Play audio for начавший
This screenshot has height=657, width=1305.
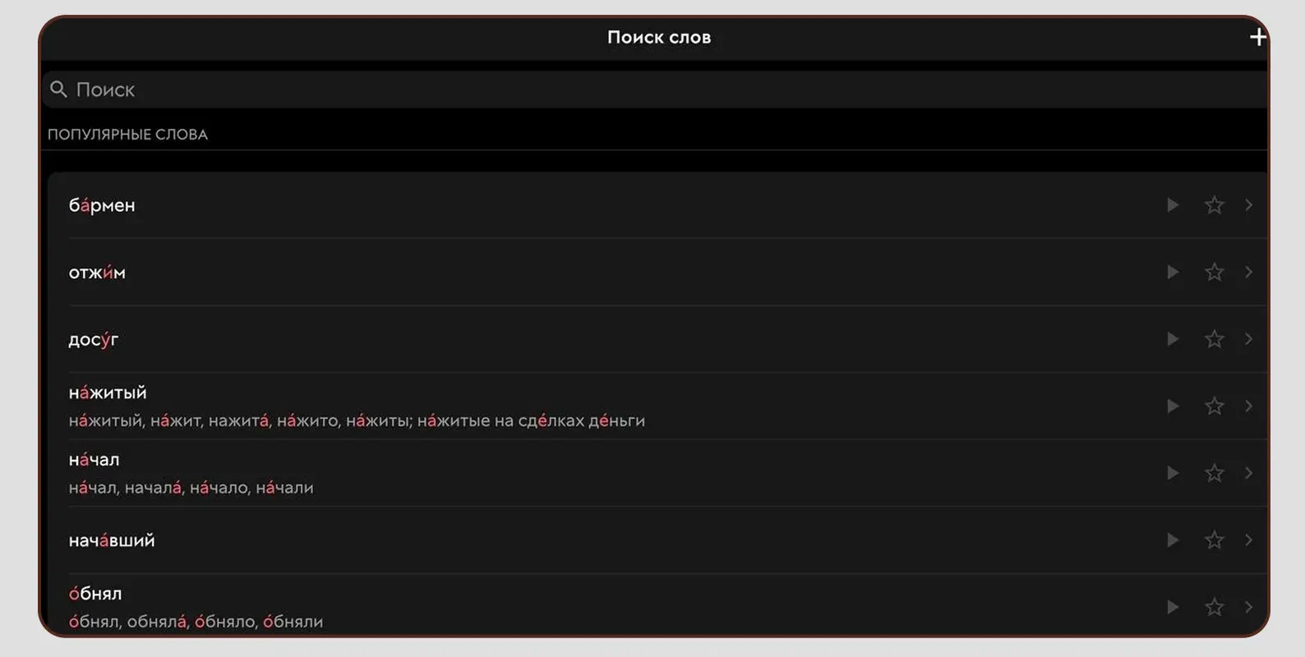pyautogui.click(x=1173, y=540)
